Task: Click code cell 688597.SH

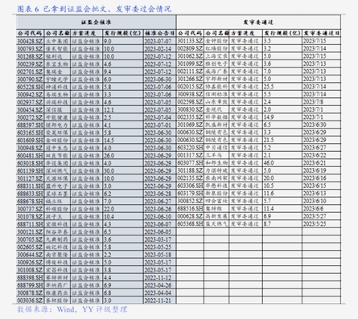Action: (30, 125)
